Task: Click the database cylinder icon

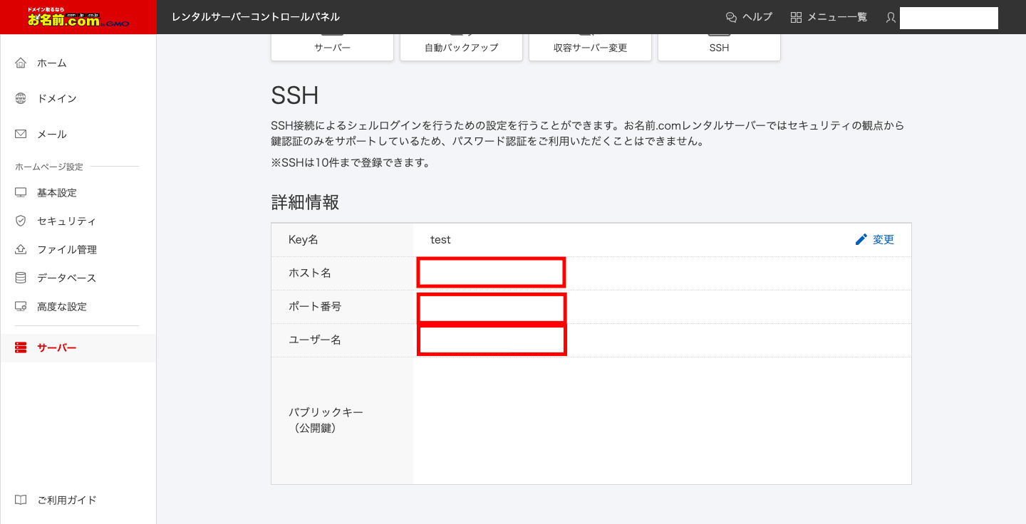Action: click(x=21, y=278)
